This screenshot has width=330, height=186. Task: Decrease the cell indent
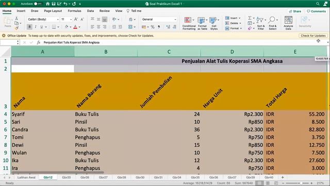pos(114,27)
